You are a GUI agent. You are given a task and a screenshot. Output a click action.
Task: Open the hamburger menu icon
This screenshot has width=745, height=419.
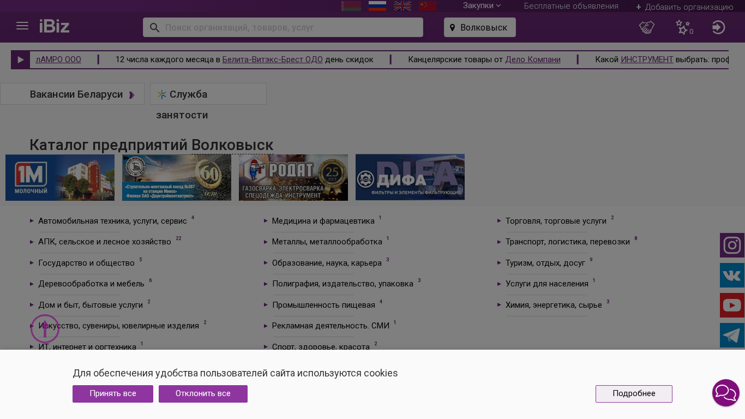pyautogui.click(x=22, y=26)
